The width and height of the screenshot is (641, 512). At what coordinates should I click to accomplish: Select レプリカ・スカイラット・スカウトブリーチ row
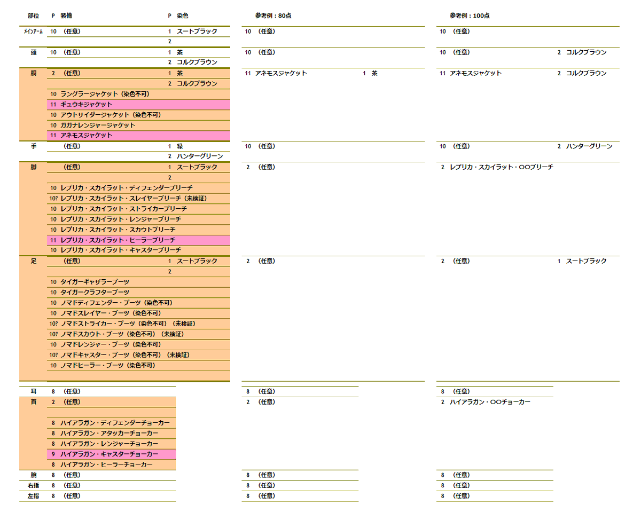pyautogui.click(x=138, y=230)
